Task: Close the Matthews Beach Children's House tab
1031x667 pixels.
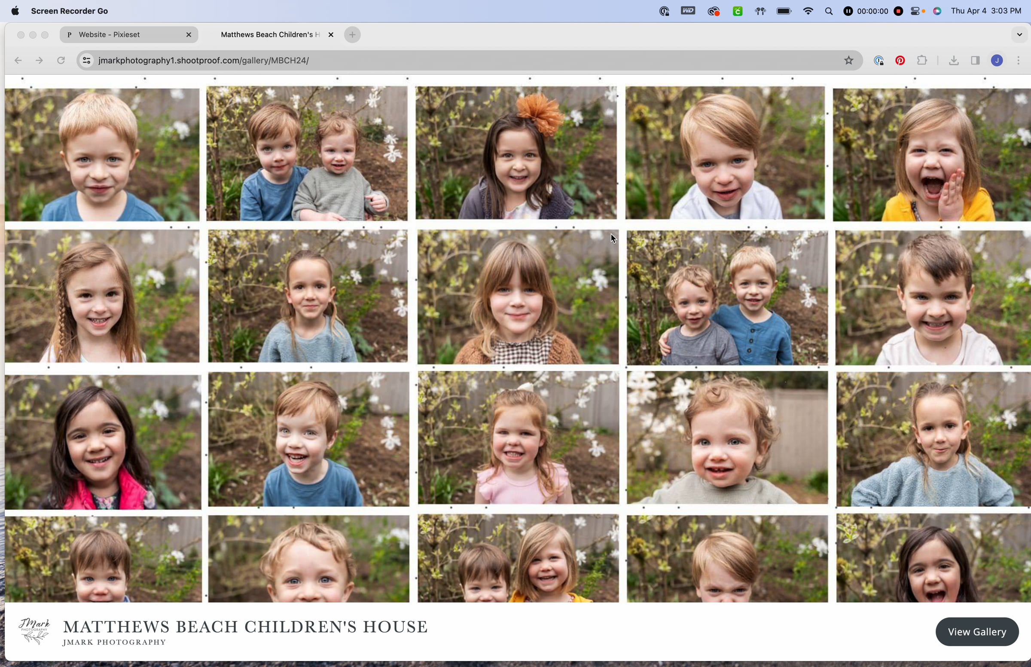Action: point(331,35)
